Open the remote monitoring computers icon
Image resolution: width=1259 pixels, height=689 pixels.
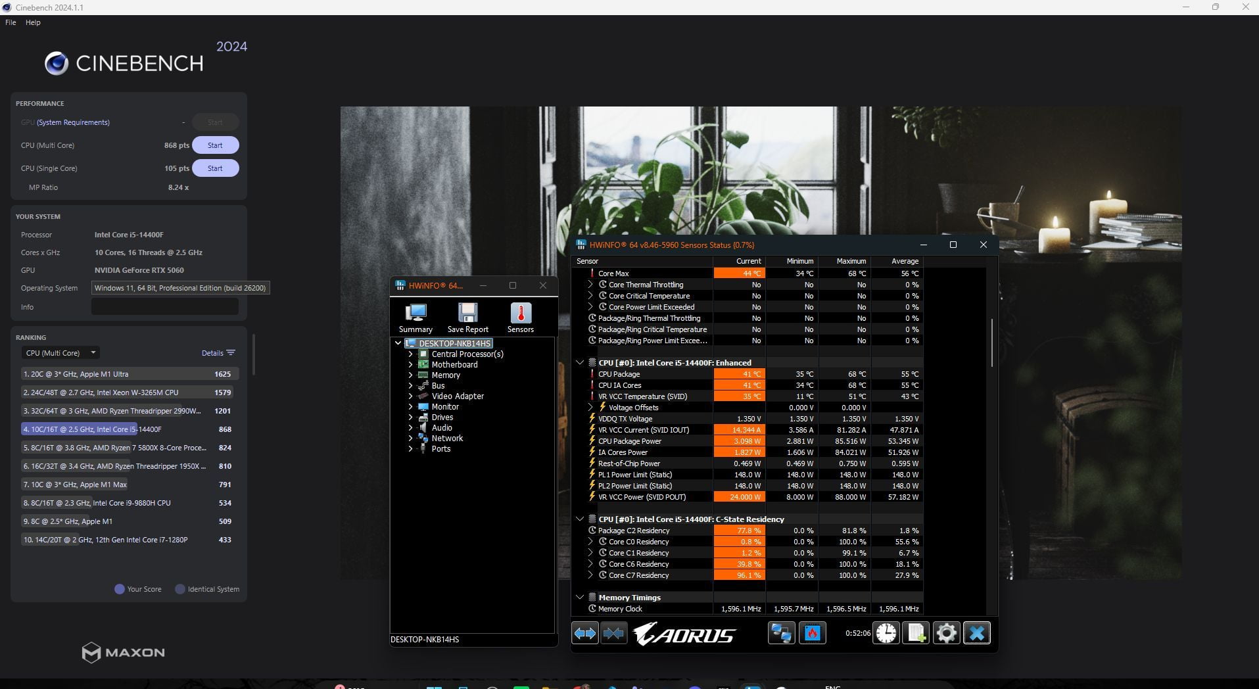click(x=781, y=633)
